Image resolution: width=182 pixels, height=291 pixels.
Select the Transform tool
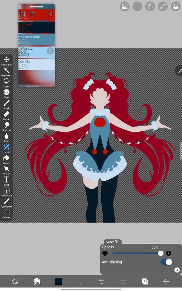pyautogui.click(x=6, y=61)
